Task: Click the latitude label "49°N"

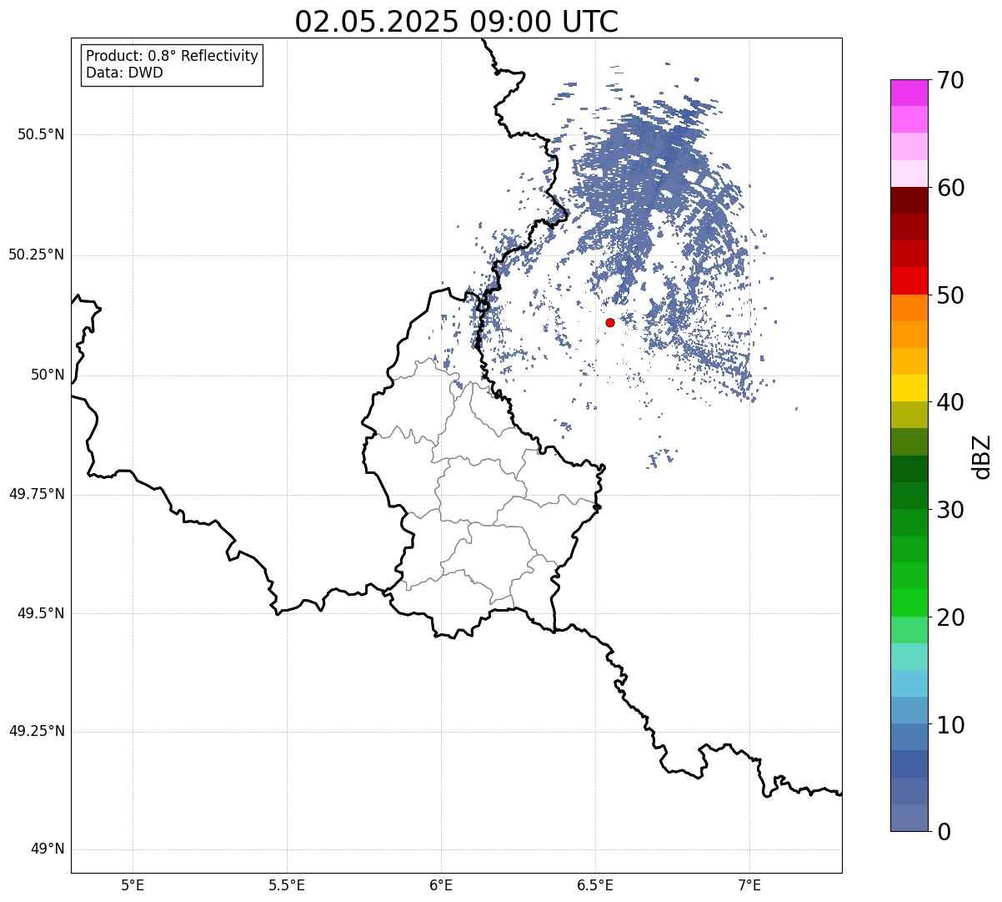Action: tap(48, 849)
